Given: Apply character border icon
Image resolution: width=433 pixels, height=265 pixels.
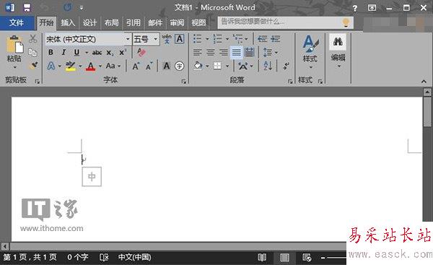Looking at the screenshot, I should pyautogui.click(x=180, y=39).
